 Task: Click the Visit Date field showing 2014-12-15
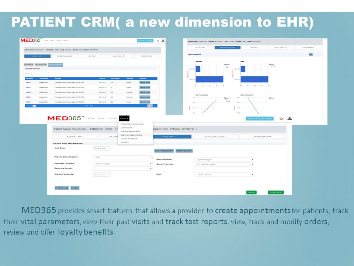click(x=101, y=149)
